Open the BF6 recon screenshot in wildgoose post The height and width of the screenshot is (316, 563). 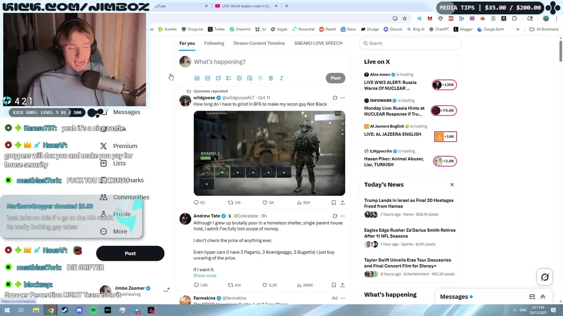pos(269,153)
